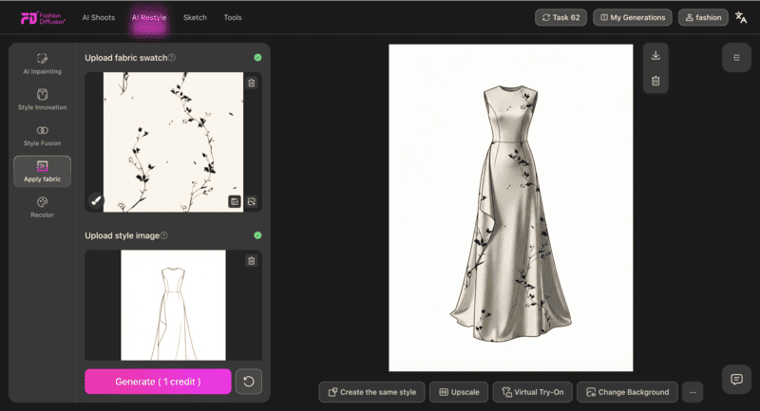The height and width of the screenshot is (411, 760).
Task: Click the replace image icon on fabric swatch
Action: tap(252, 201)
